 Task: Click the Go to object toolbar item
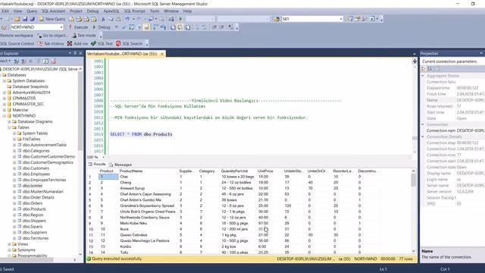(52, 36)
